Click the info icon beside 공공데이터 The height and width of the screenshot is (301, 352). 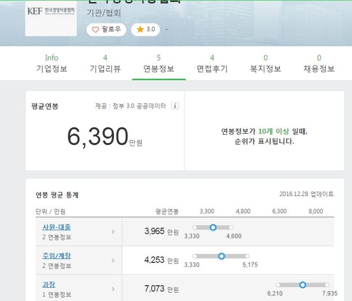point(175,106)
